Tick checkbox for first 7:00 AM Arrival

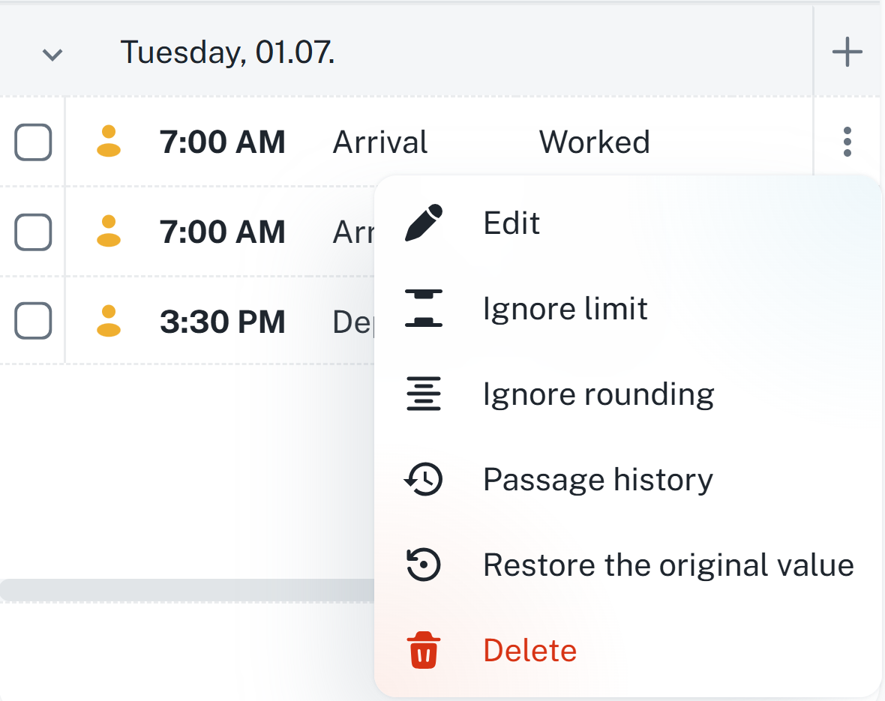(33, 142)
